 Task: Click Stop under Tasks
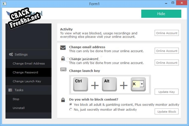tap(16, 99)
